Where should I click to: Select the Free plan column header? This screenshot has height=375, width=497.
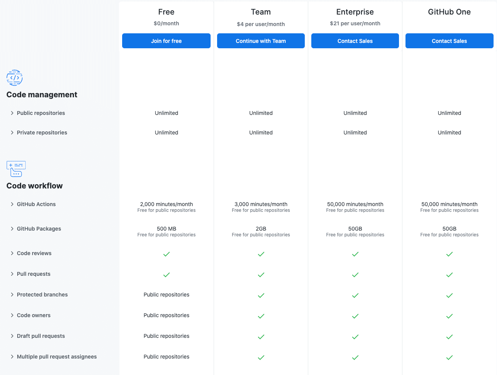[x=166, y=12]
